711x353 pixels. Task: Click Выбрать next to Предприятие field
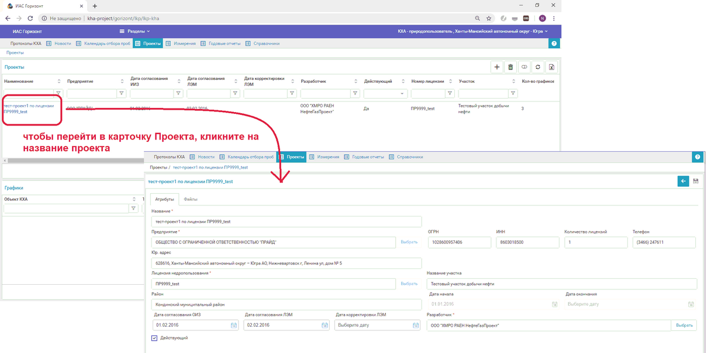[x=409, y=242]
